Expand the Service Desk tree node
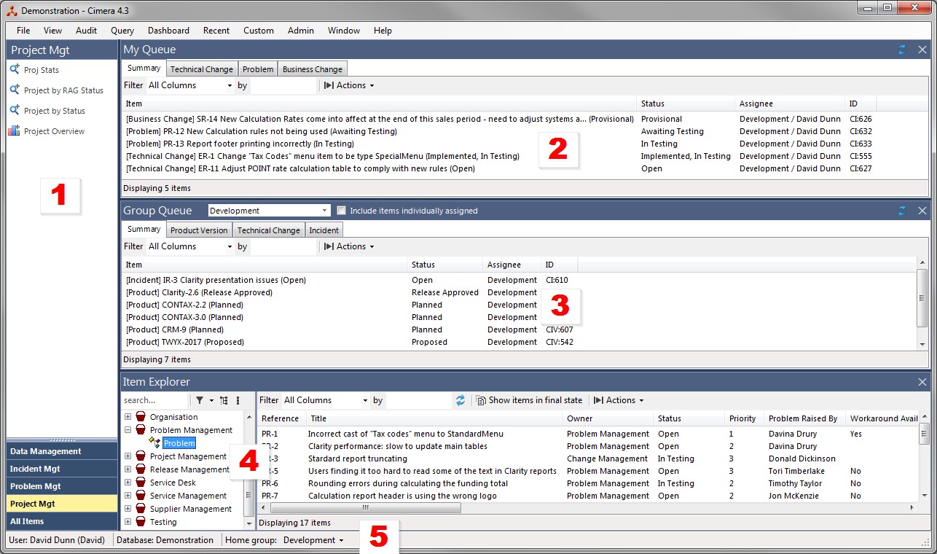 coord(128,483)
